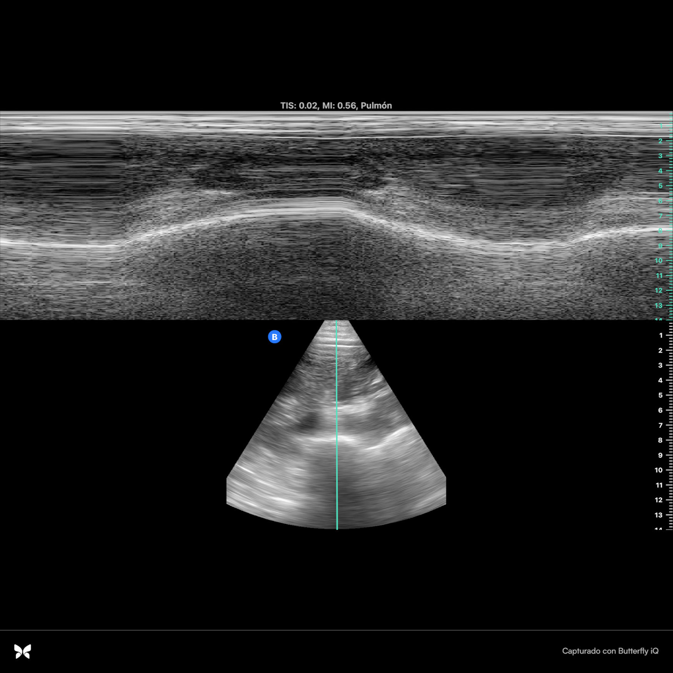Click the "TIS: 0.02" thermal index readout
The width and height of the screenshot is (673, 673).
point(298,106)
